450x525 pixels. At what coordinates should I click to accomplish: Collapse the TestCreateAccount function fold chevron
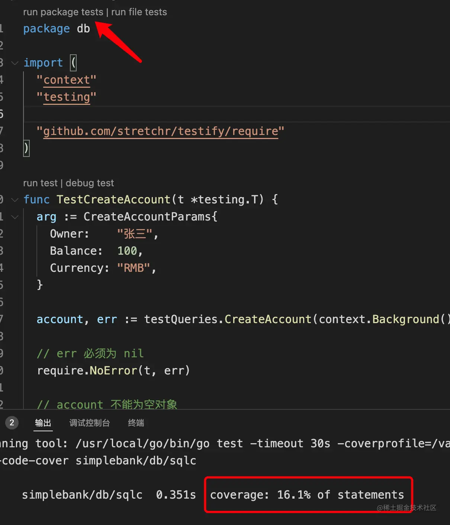pos(15,200)
